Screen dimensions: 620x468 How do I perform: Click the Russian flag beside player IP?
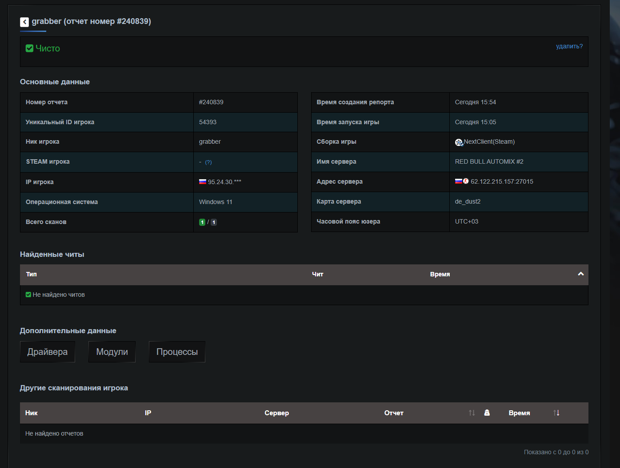click(x=203, y=182)
